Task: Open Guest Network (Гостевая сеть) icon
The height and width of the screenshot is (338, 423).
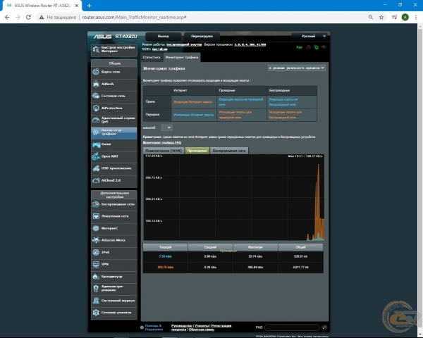Action: [96, 96]
